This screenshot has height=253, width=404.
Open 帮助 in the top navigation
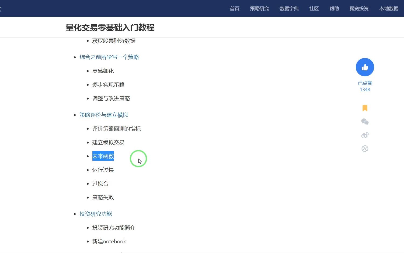[x=334, y=9]
